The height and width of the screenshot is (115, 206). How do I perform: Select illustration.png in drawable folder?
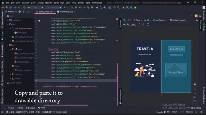(22, 62)
